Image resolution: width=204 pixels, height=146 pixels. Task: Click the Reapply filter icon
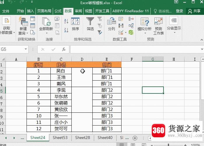(100, 26)
